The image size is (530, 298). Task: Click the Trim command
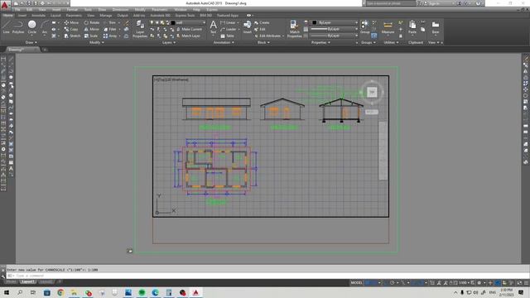click(x=109, y=22)
